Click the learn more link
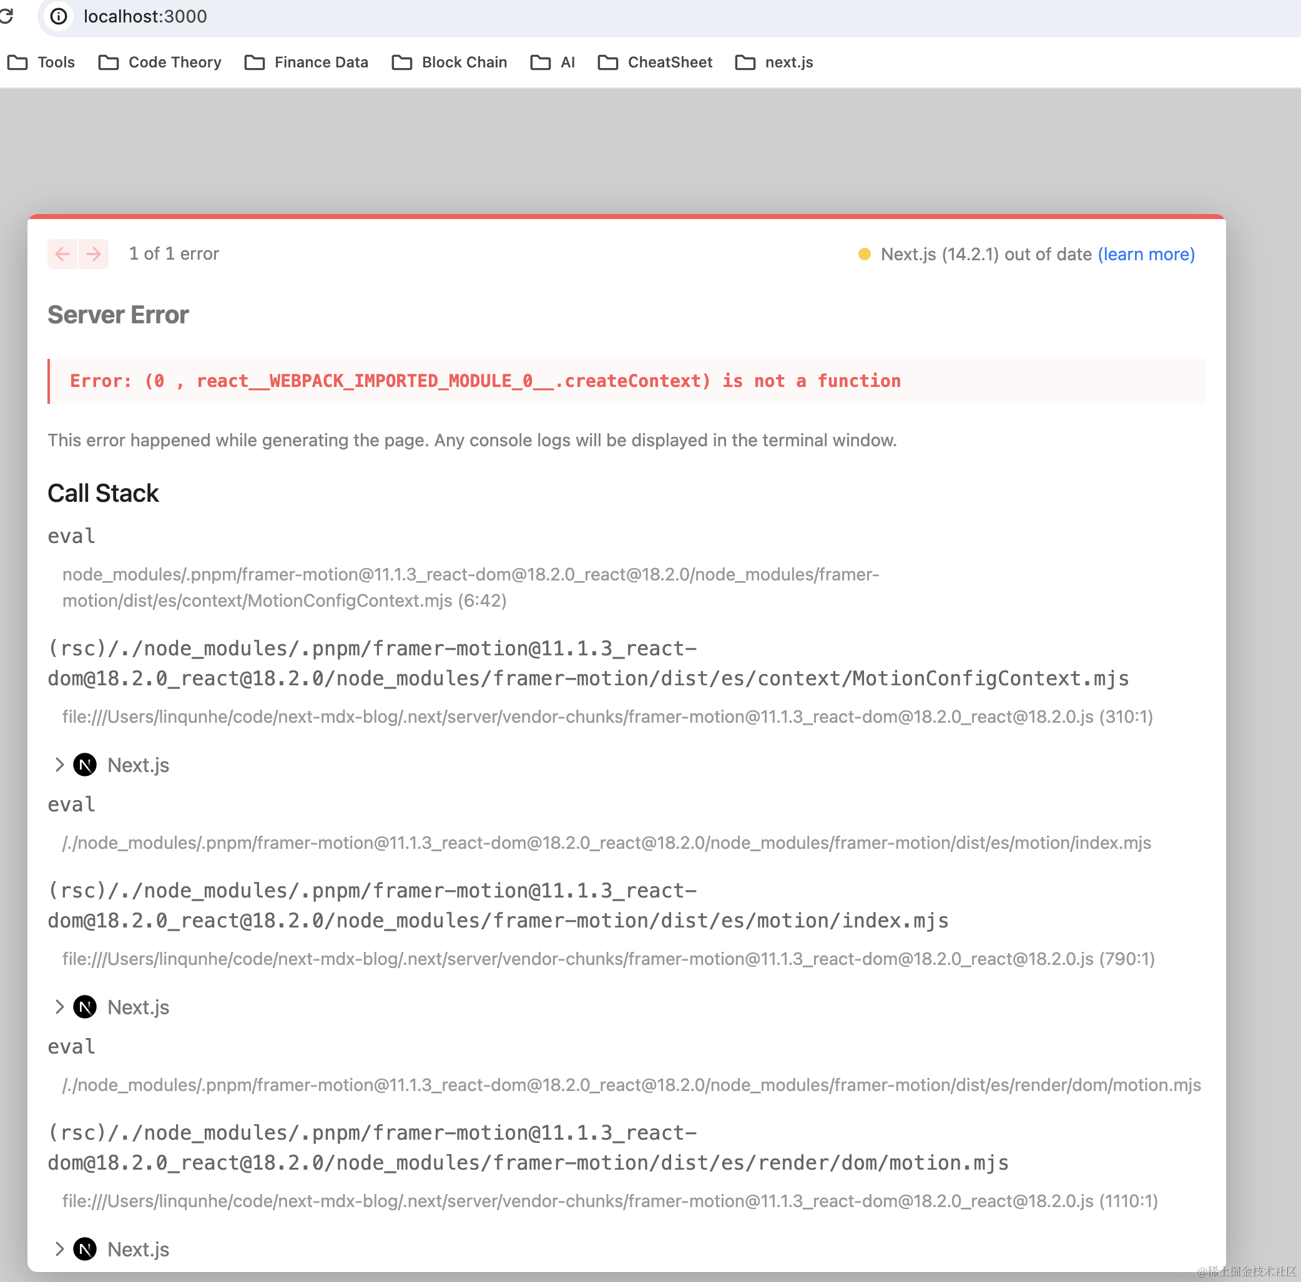 1146,255
